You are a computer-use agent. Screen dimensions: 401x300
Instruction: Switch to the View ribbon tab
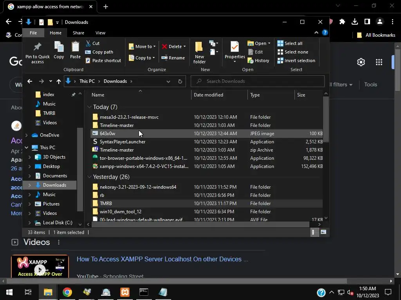[100, 33]
